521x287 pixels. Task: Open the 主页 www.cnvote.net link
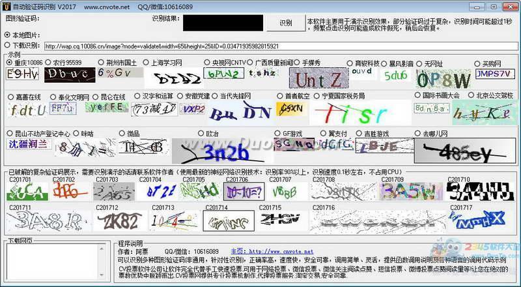(x=272, y=252)
